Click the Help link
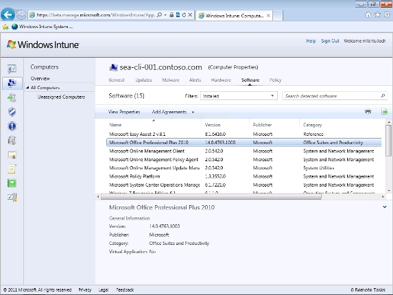The width and height of the screenshot is (393, 295). (x=311, y=41)
